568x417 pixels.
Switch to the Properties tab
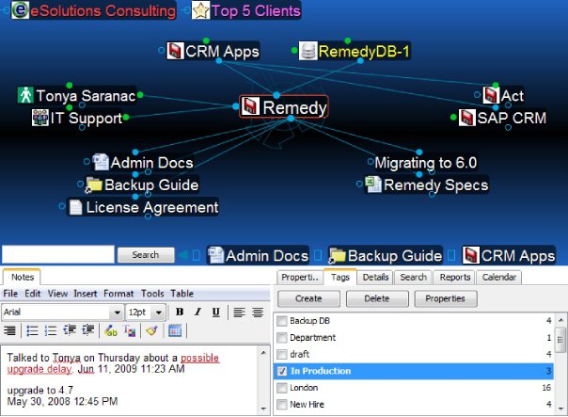pos(300,277)
